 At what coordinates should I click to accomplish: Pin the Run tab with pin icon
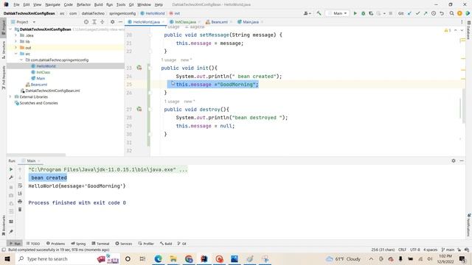tap(11, 232)
